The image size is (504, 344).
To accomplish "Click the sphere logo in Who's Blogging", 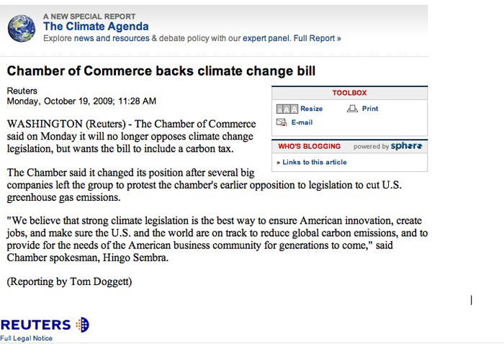I will pos(406,146).
